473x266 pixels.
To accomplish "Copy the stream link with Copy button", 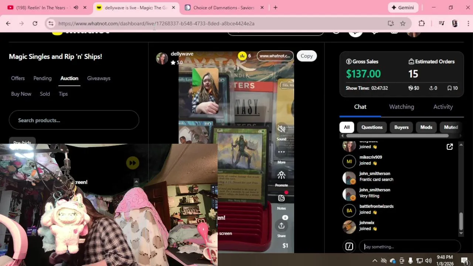I will tap(307, 56).
